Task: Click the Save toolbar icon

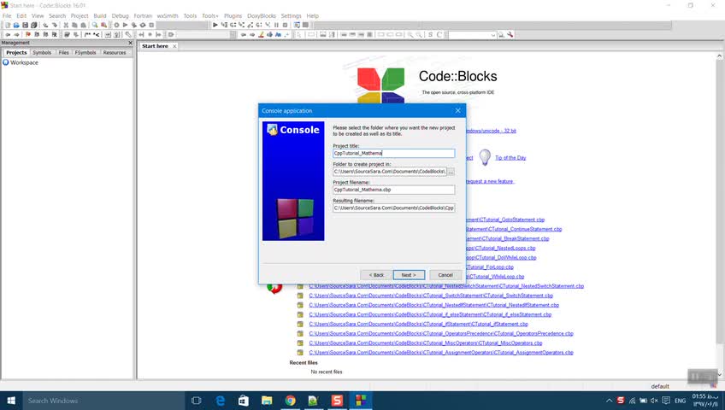Action: [25, 25]
